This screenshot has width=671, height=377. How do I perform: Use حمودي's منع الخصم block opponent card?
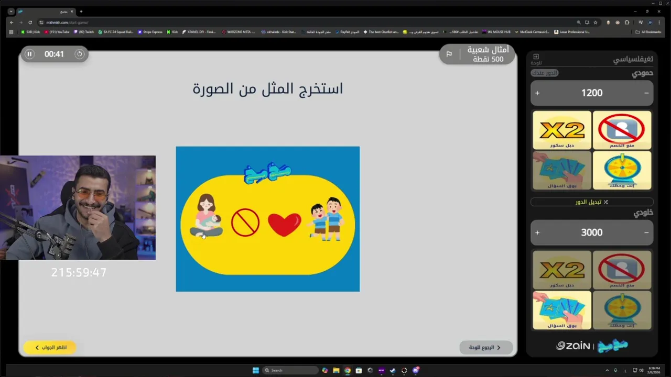(622, 130)
